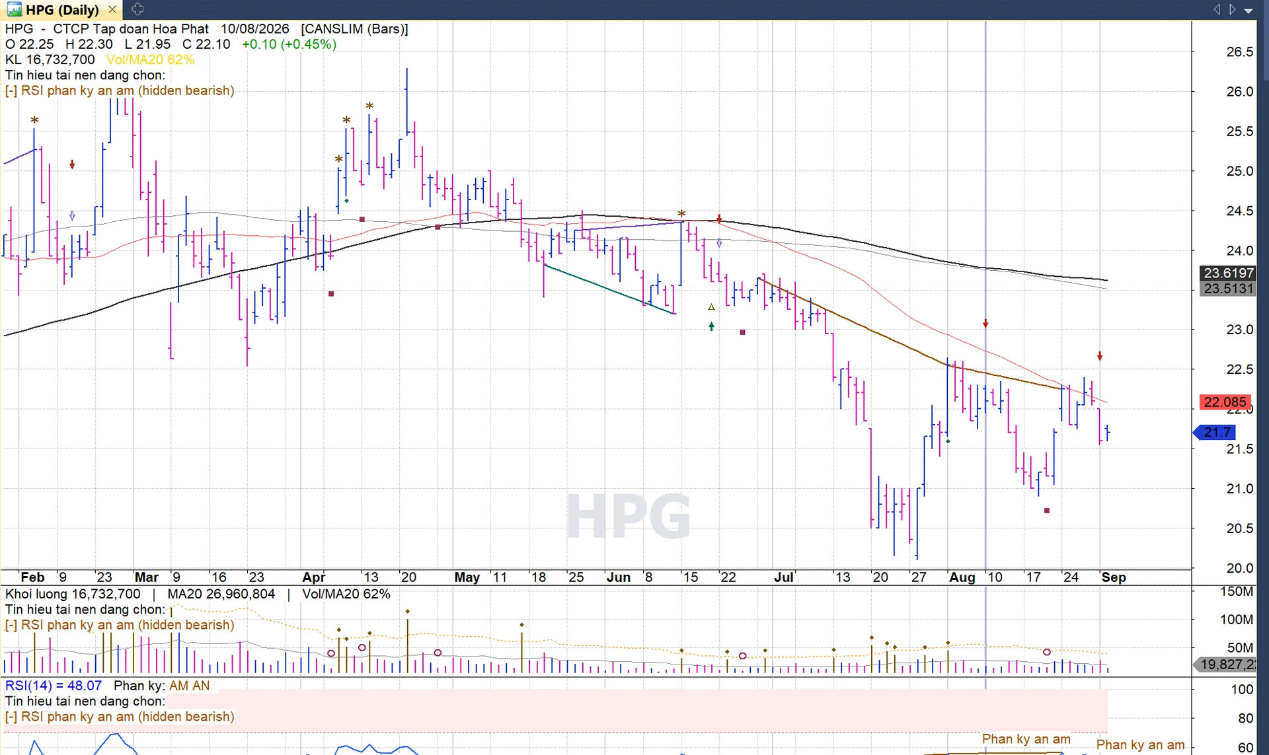Image resolution: width=1269 pixels, height=755 pixels.
Task: Click the "Aug" label on the date axis
Action: 962,577
